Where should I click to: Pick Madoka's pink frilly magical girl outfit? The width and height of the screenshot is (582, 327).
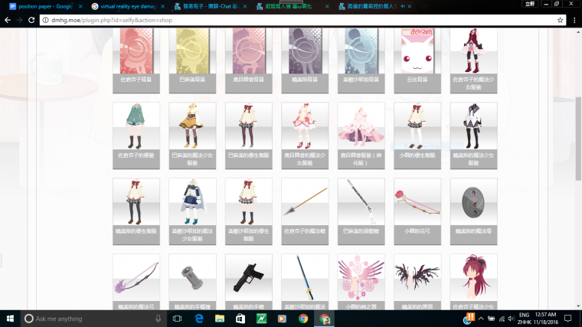point(305,136)
